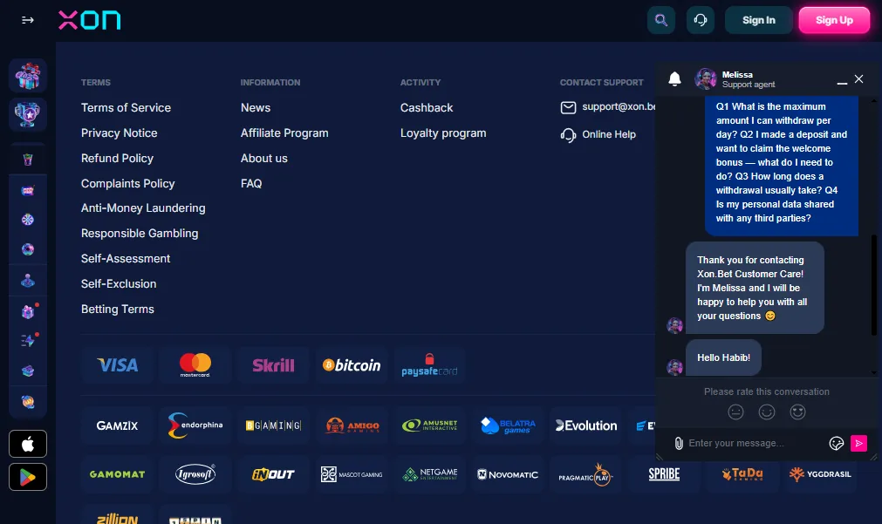Open Anti-Money Laundering link
This screenshot has height=524, width=882.
[x=143, y=208]
